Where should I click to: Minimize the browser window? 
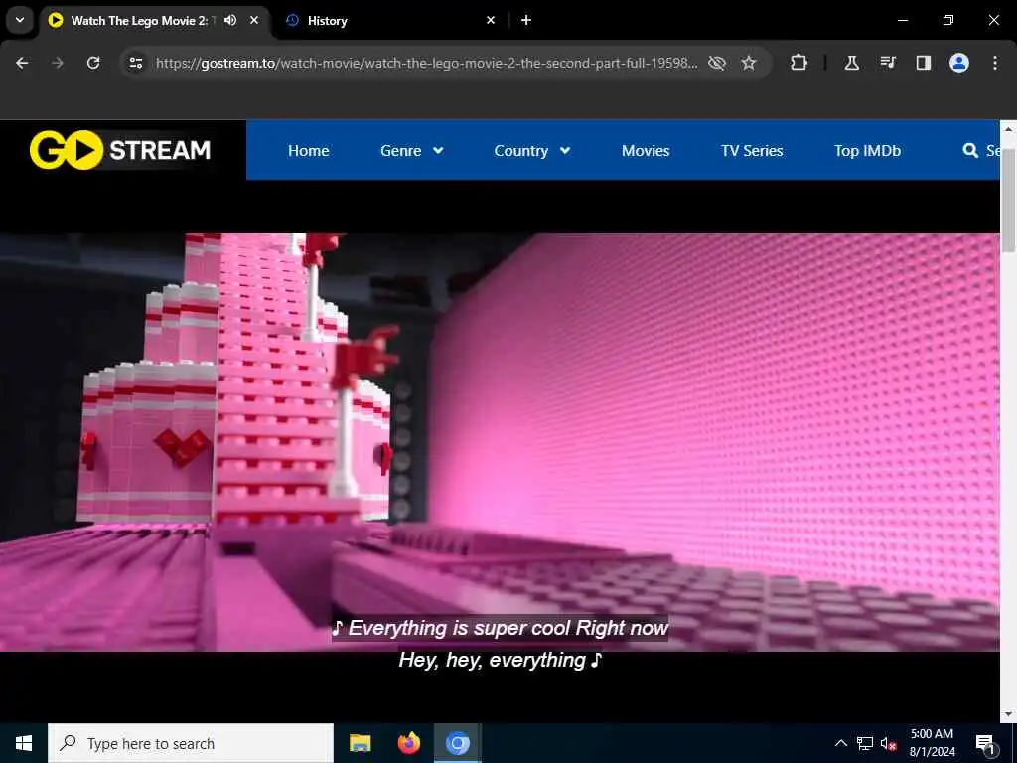click(902, 20)
